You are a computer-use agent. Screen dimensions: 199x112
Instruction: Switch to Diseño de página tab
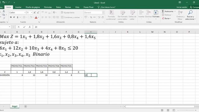[33, 7]
